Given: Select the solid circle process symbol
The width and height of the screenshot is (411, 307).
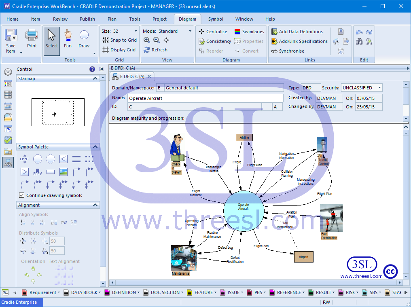Looking at the screenshot, I should click(x=38, y=159).
